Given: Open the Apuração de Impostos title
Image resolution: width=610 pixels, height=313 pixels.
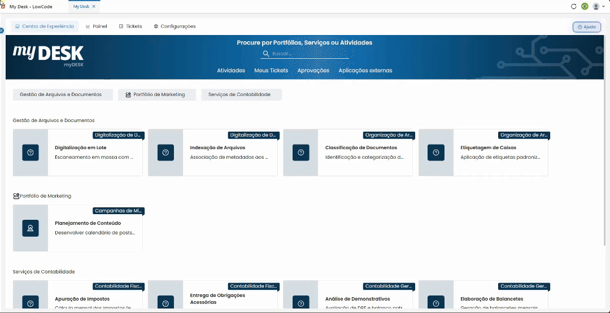Looking at the screenshot, I should pyautogui.click(x=82, y=299).
